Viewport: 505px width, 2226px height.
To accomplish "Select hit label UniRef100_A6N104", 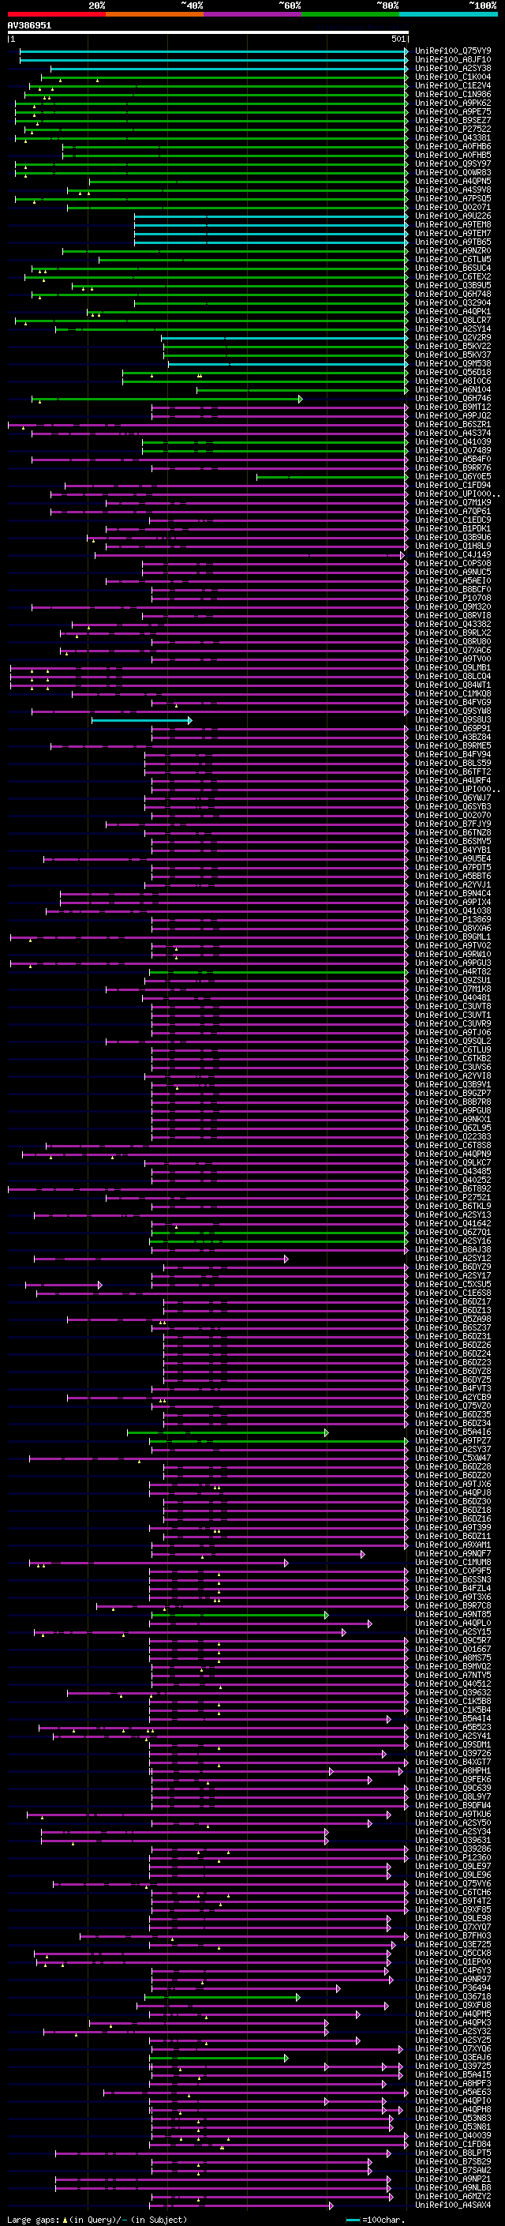I will (x=453, y=390).
